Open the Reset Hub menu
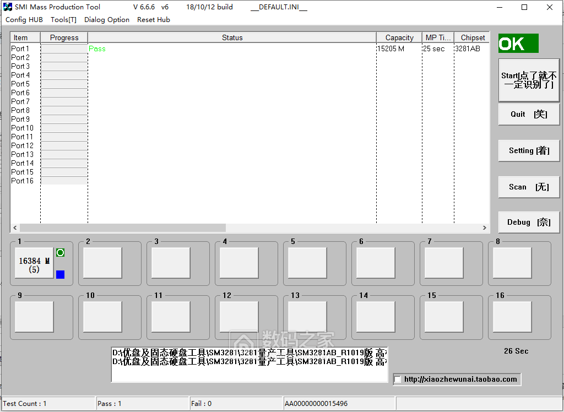 (154, 20)
